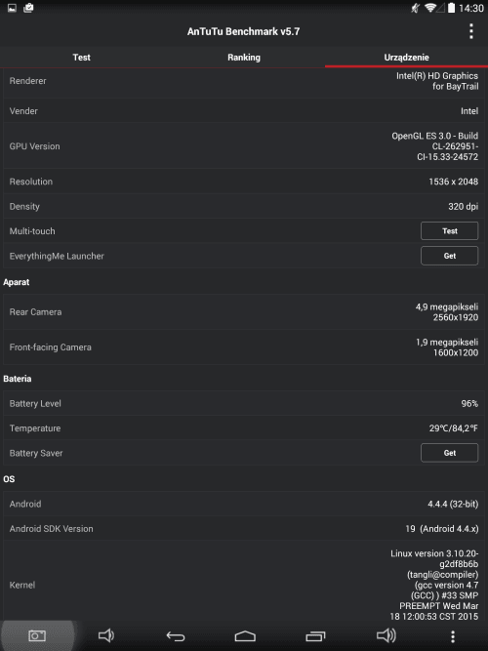Open recent apps with the overview icon
The height and width of the screenshot is (651, 488).
point(315,635)
